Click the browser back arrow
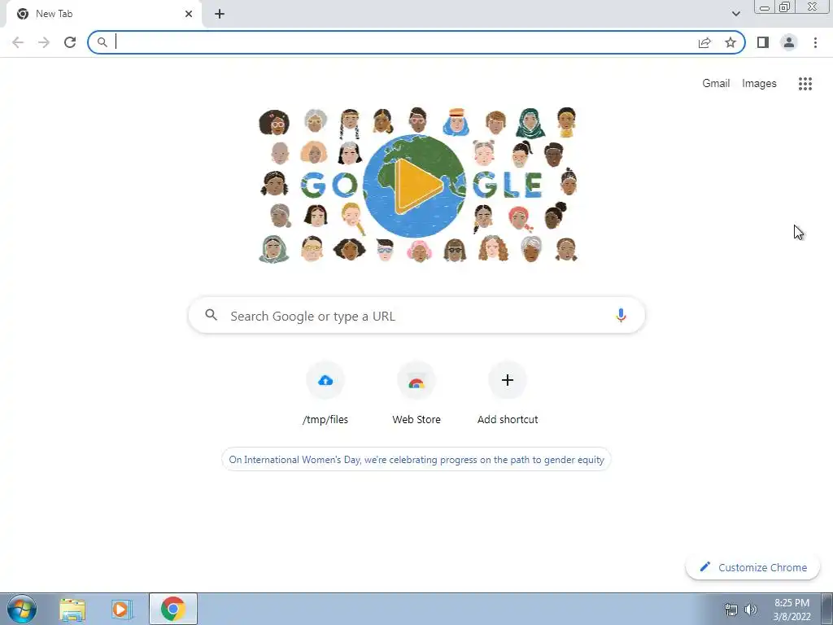Image resolution: width=833 pixels, height=625 pixels. [x=18, y=42]
